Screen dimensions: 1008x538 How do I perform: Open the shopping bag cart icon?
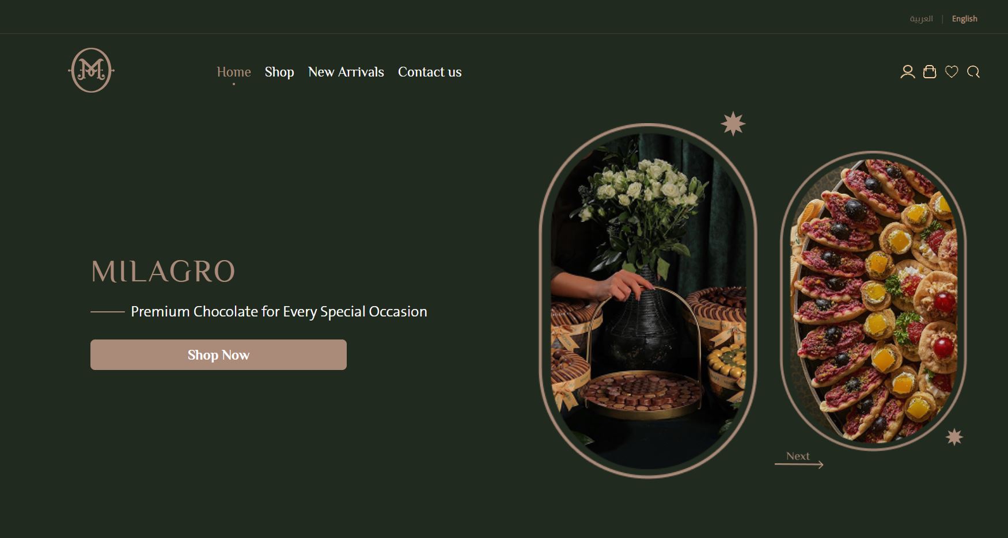(x=929, y=72)
